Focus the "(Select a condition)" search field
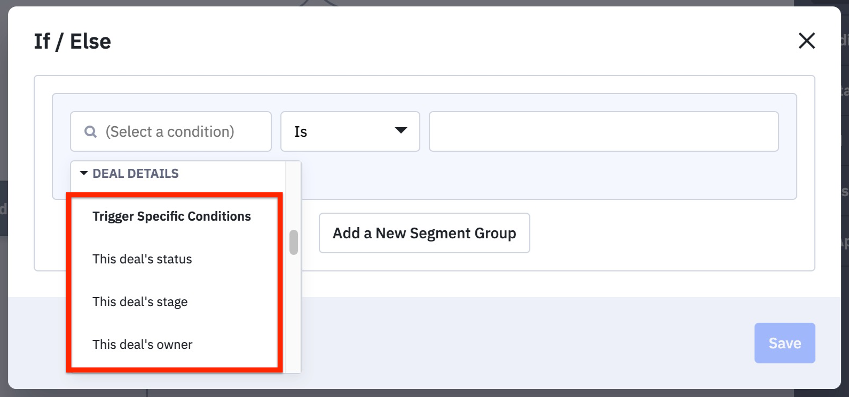The height and width of the screenshot is (397, 849). coord(182,131)
